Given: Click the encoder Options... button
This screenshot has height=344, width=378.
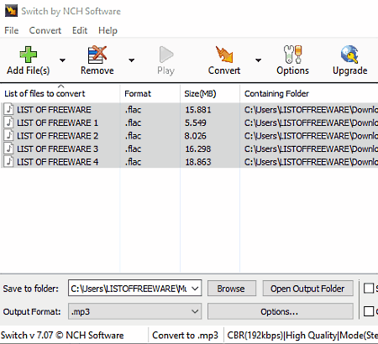Looking at the screenshot, I should pyautogui.click(x=280, y=311).
